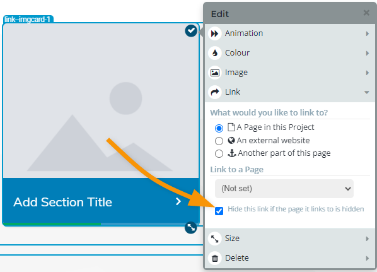Click the green progress bar under the card
Screen dimensions: 377x272
point(52,224)
